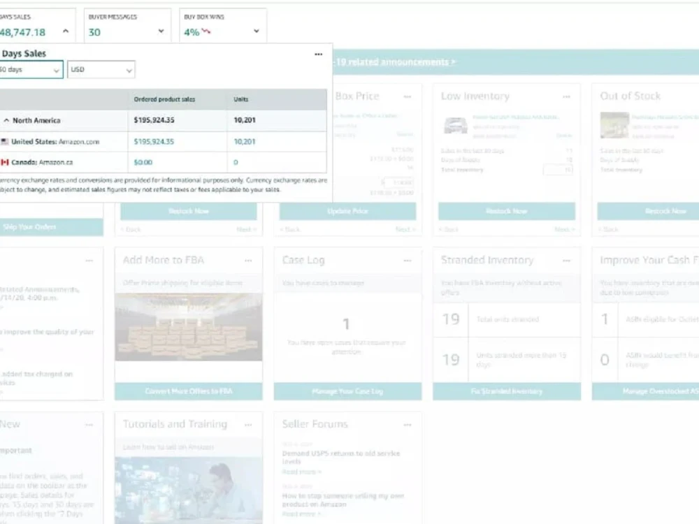Open Days Sales panel ellipsis menu
Viewport: 699px width, 524px height.
[x=318, y=54]
